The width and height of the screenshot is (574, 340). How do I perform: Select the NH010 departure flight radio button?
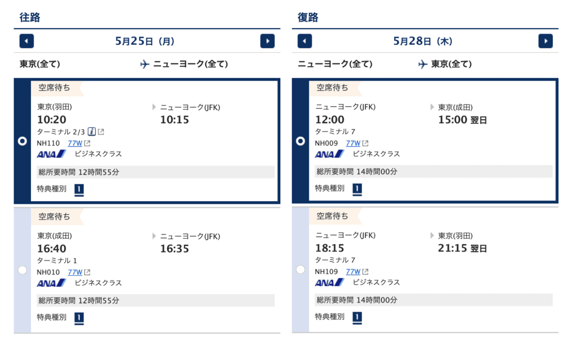coord(22,269)
